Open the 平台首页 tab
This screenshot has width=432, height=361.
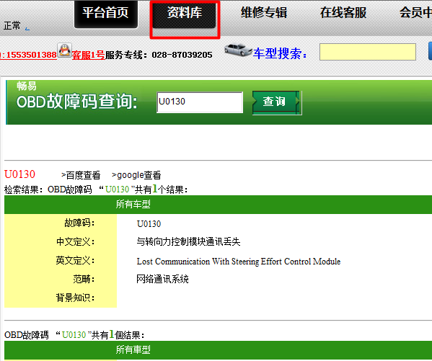[106, 14]
